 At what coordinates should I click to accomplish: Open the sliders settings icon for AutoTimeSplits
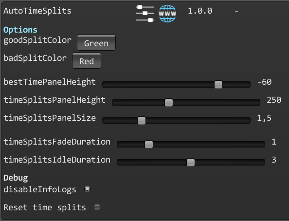[x=145, y=13]
